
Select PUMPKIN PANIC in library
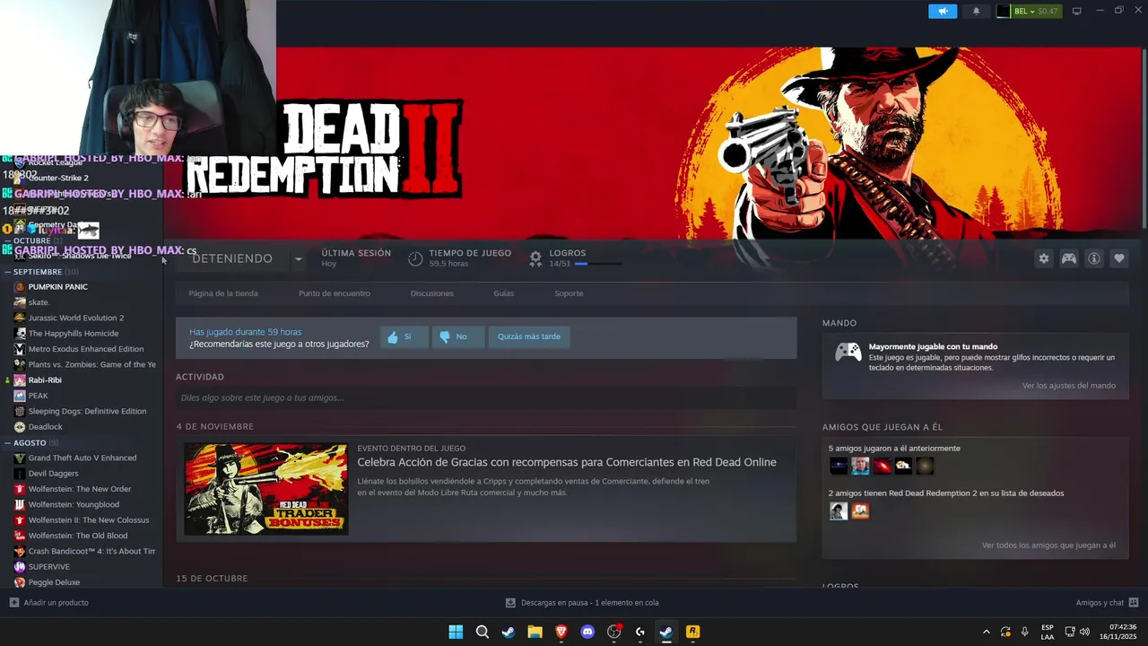pyautogui.click(x=57, y=287)
